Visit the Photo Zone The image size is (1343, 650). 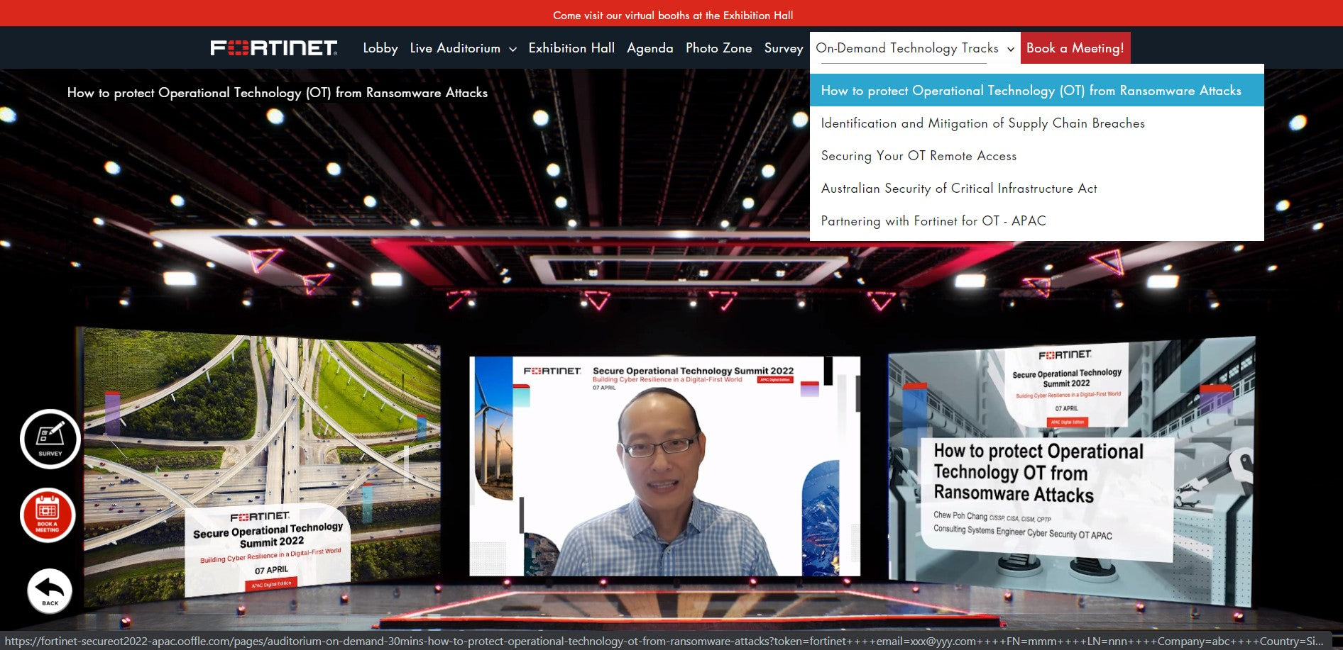pyautogui.click(x=718, y=47)
